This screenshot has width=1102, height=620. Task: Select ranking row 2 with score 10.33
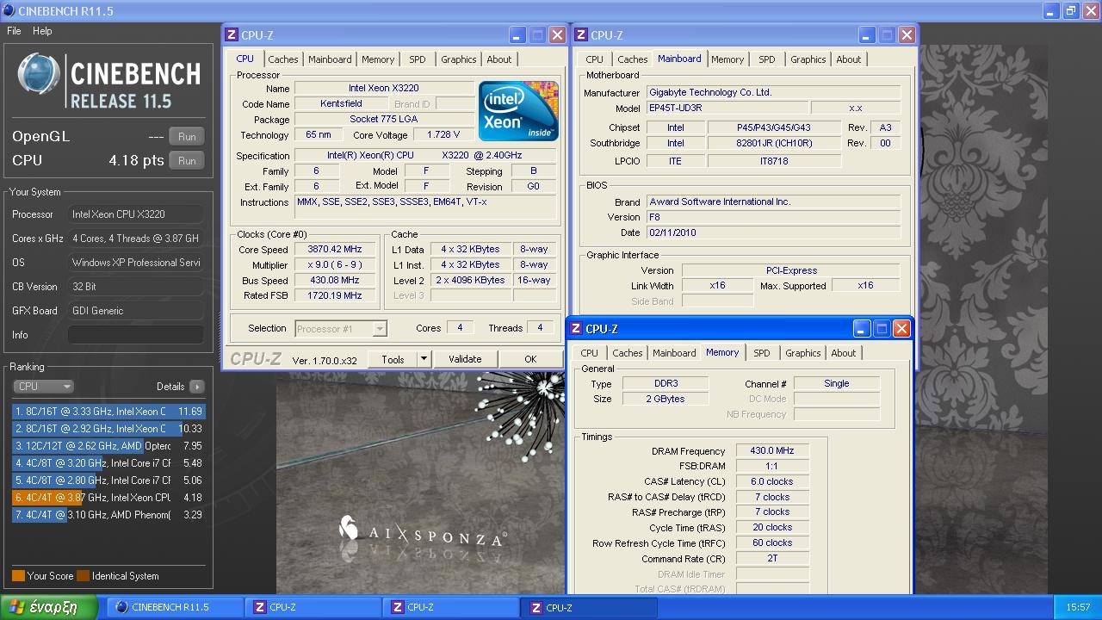[x=108, y=429]
